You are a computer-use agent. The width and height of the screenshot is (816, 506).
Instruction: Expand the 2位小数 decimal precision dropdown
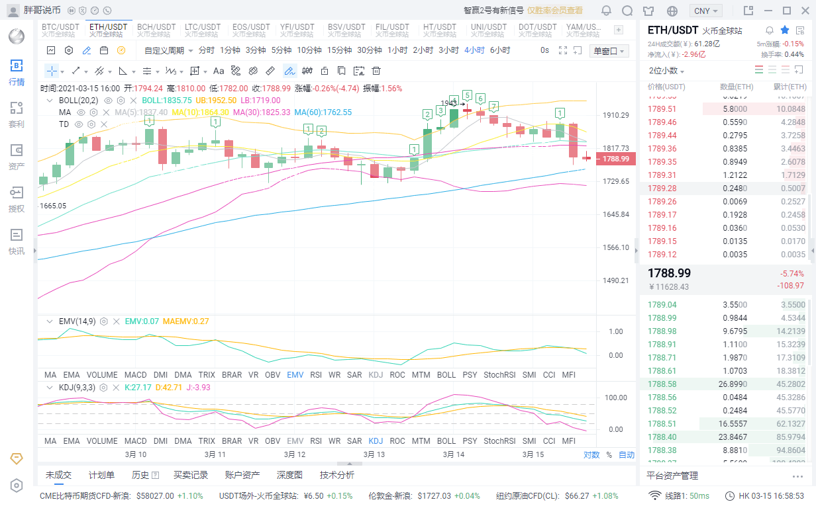coord(666,71)
